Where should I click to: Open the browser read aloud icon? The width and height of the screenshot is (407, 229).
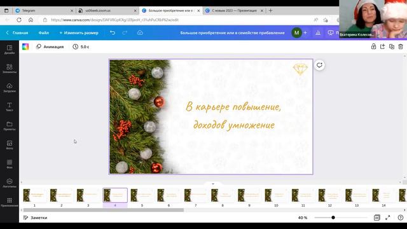pyautogui.click(x=316, y=20)
